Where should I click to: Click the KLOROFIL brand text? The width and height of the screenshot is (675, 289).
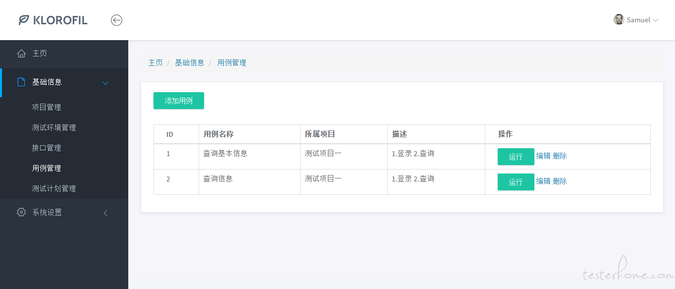[60, 20]
